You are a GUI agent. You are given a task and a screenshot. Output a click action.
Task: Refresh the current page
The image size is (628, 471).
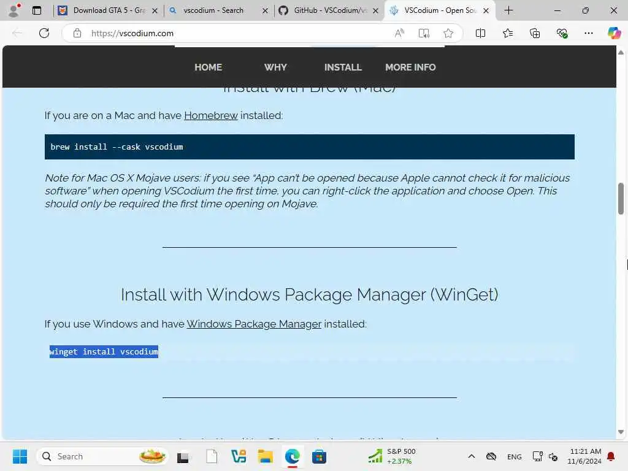click(44, 33)
